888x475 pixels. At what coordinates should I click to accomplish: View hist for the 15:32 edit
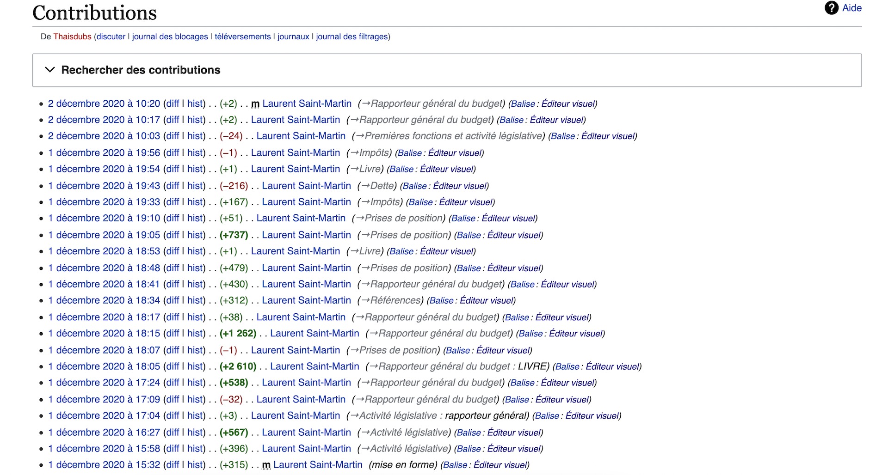[195, 465]
